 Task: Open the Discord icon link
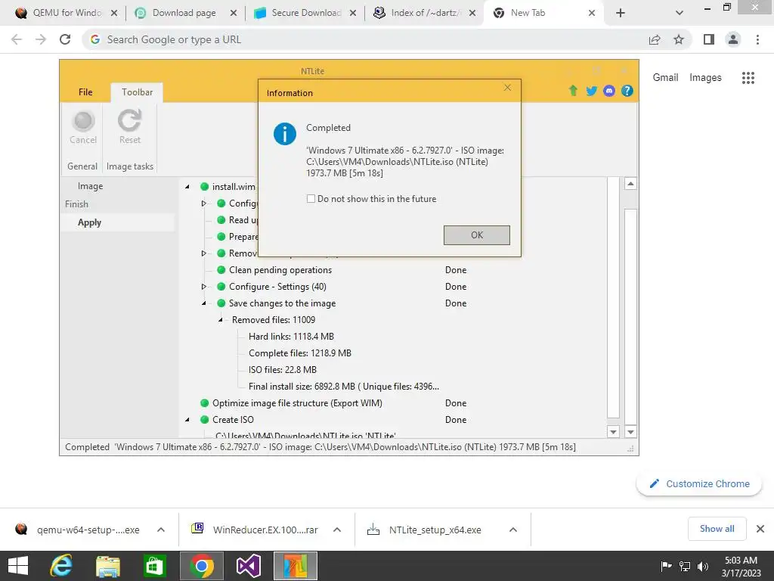pyautogui.click(x=609, y=91)
